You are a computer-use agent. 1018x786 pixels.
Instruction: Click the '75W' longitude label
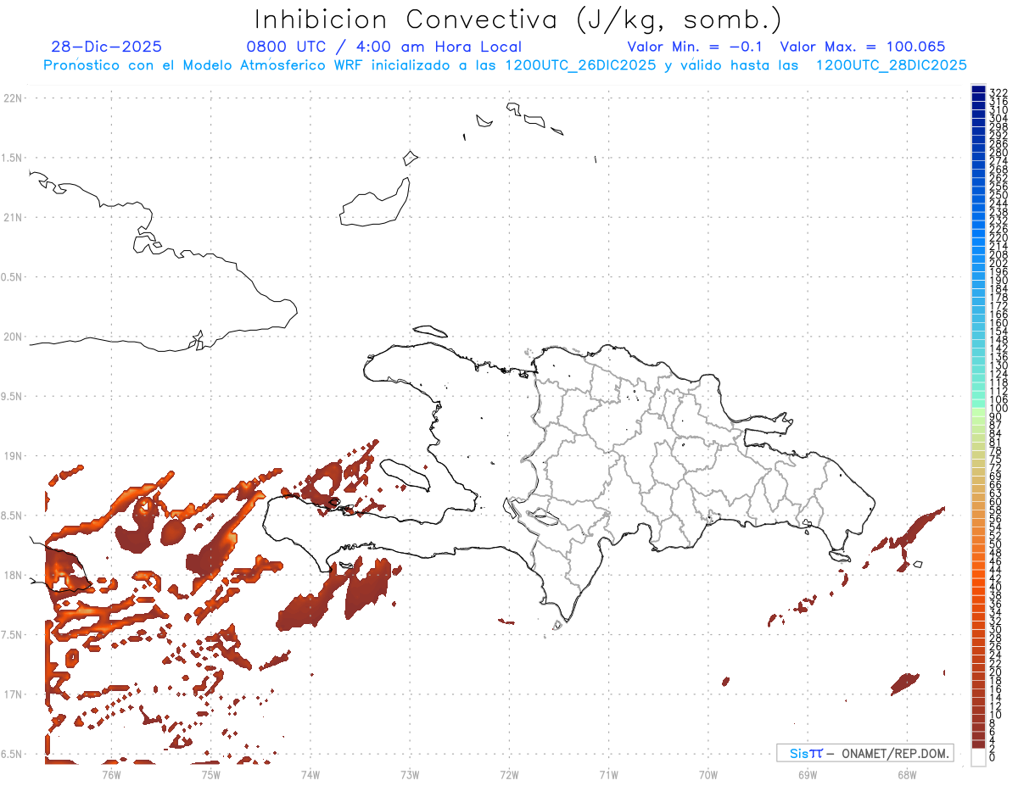pos(211,774)
